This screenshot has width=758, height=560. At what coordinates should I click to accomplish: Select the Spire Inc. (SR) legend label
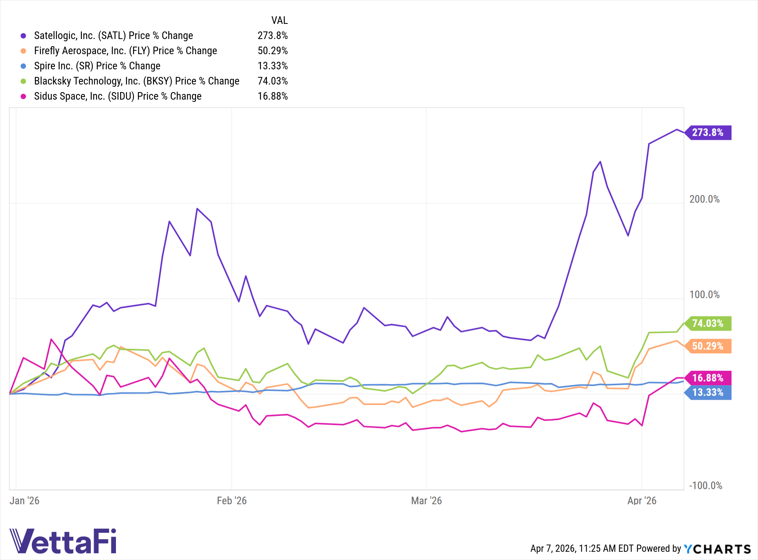tap(97, 66)
